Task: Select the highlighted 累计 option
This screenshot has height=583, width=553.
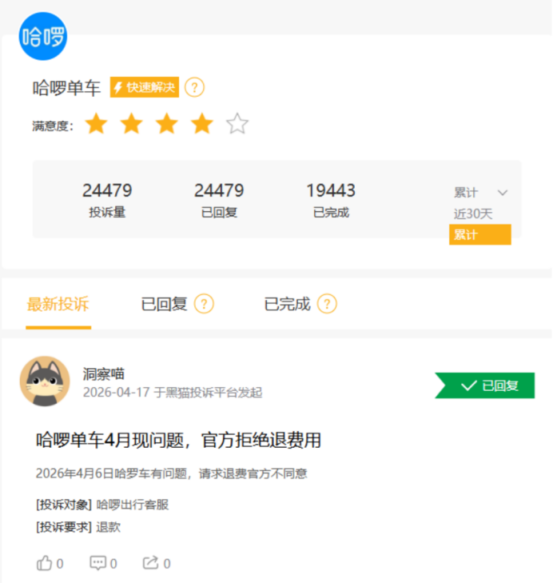Action: coord(479,234)
